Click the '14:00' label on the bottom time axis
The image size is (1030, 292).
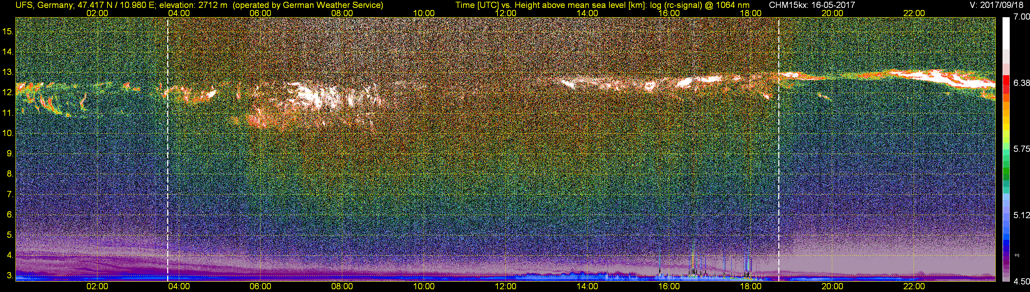(x=587, y=287)
